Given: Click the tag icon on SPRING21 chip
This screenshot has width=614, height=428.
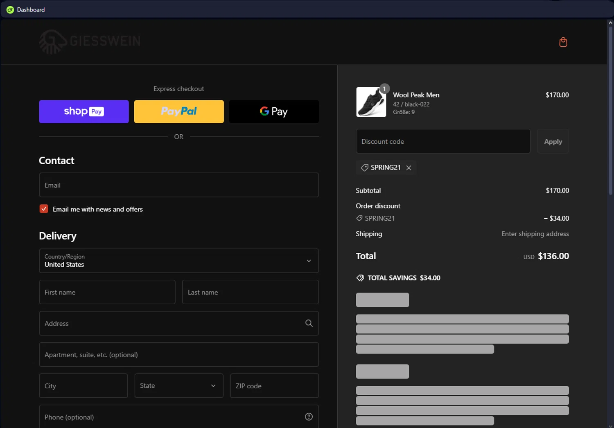Looking at the screenshot, I should pyautogui.click(x=364, y=168).
